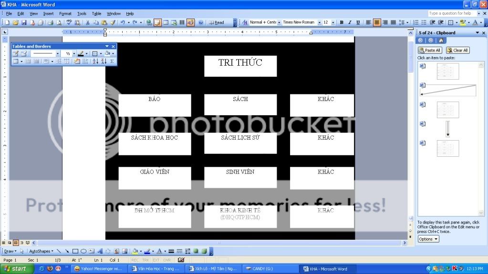Open the font size dropdown

tap(333, 22)
